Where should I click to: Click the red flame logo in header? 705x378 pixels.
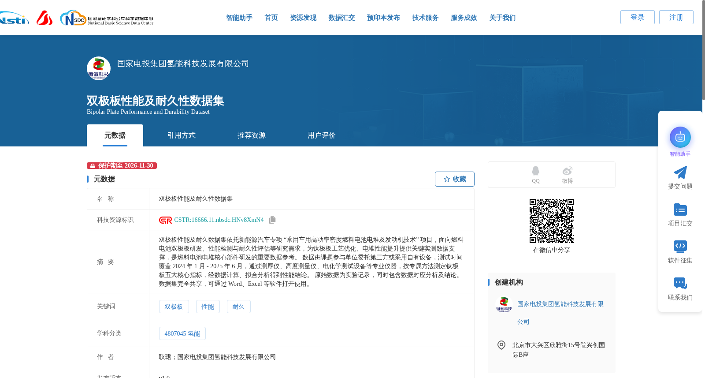click(x=45, y=18)
